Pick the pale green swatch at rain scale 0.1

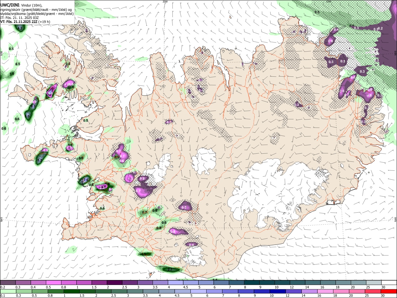8,291
